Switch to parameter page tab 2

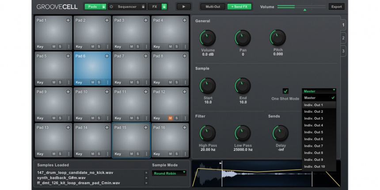343,38
